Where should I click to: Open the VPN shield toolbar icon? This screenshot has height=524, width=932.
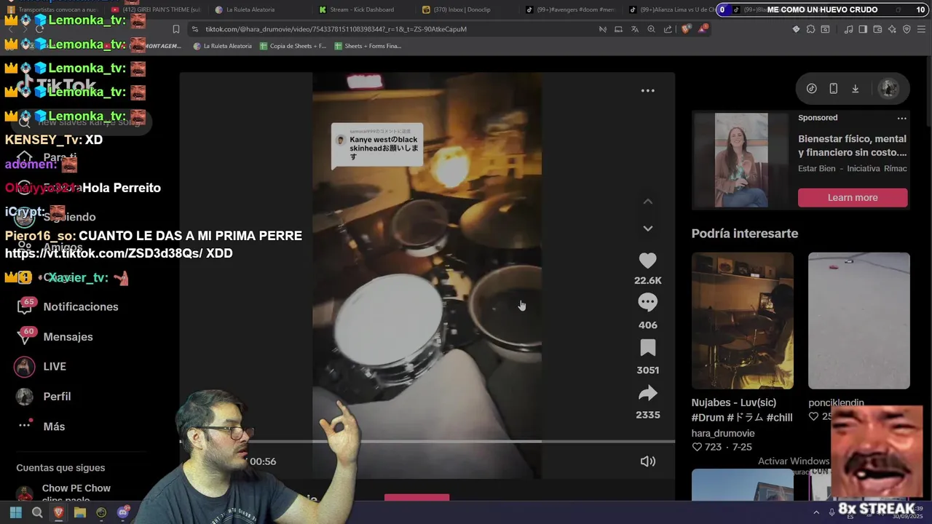pos(907,29)
